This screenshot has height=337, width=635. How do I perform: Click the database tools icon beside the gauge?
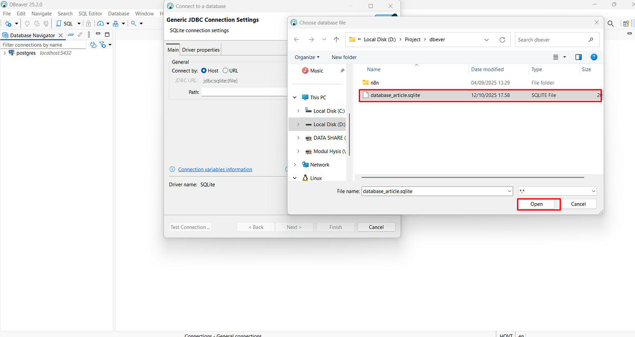116,24
